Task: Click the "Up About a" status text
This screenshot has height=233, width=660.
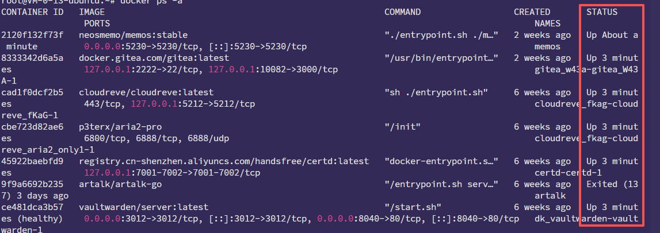Action: [612, 35]
